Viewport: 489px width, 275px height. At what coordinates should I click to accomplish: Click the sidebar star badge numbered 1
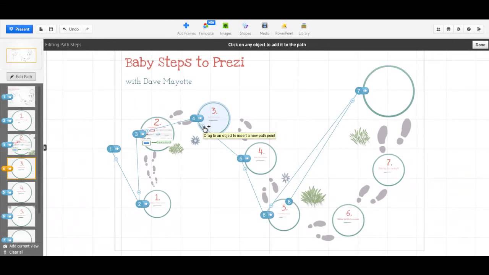click(x=7, y=97)
